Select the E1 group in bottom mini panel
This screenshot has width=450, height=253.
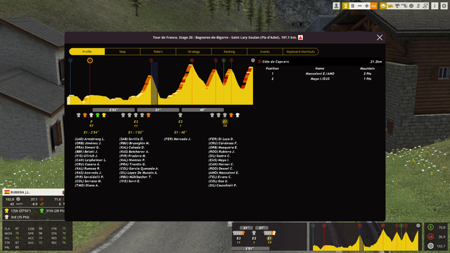click(x=269, y=237)
